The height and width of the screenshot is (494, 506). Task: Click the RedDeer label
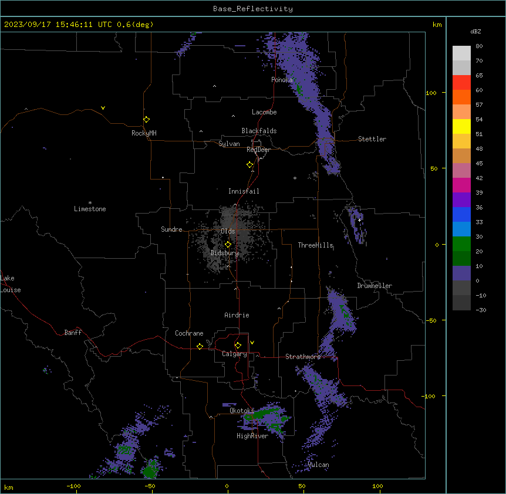[258, 150]
